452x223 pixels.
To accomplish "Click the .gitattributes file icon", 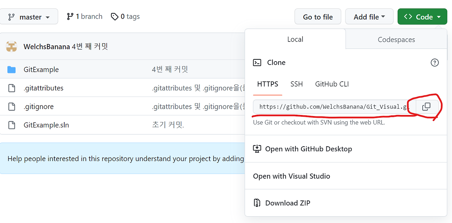I will (x=12, y=88).
